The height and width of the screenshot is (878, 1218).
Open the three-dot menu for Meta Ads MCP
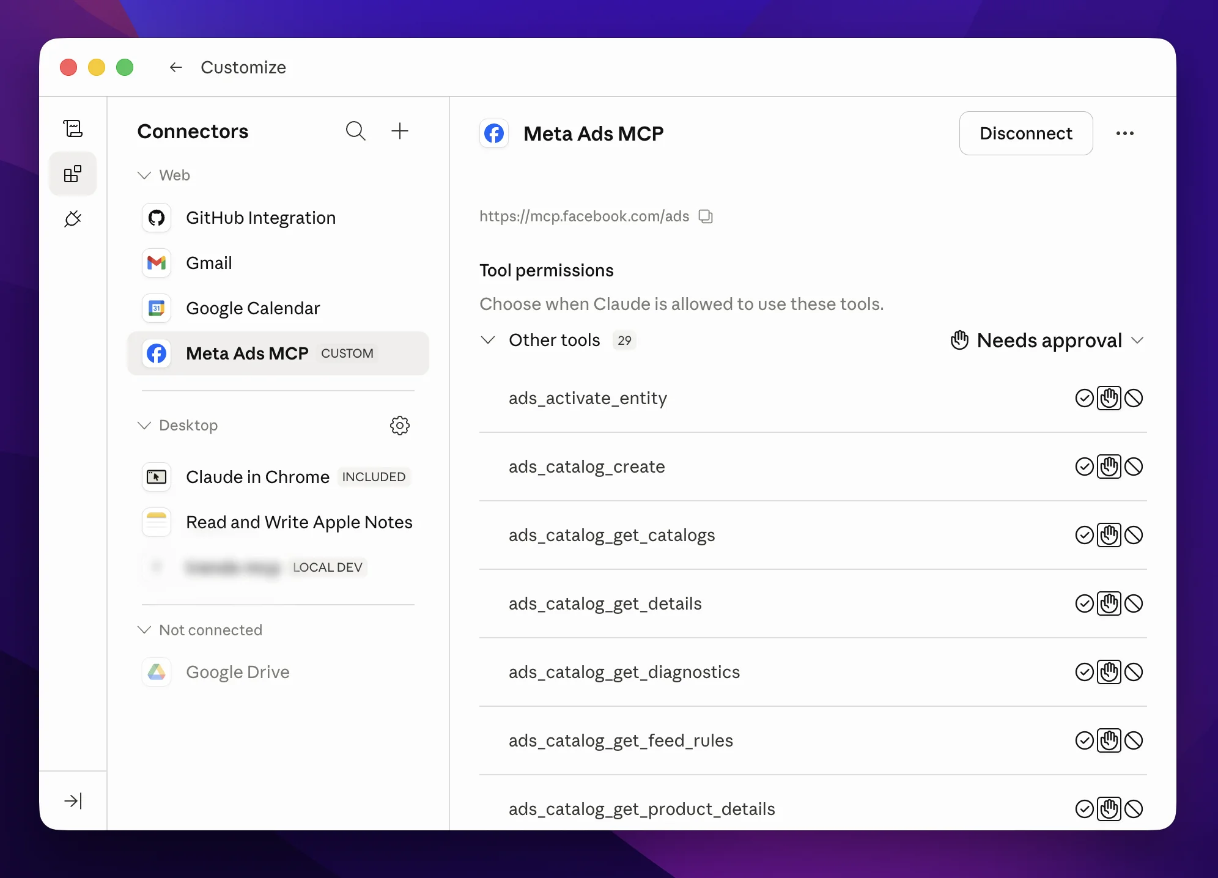(x=1125, y=133)
